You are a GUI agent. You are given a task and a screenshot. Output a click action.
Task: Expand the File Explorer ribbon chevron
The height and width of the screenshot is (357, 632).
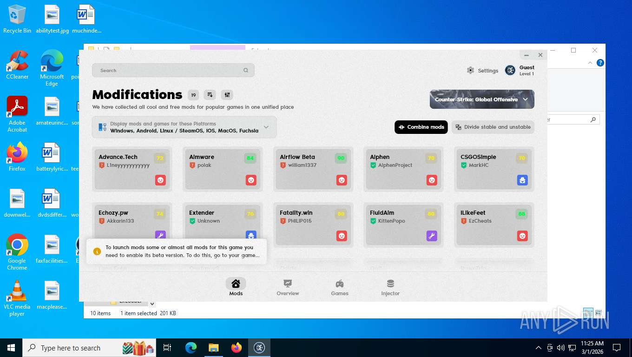590,63
